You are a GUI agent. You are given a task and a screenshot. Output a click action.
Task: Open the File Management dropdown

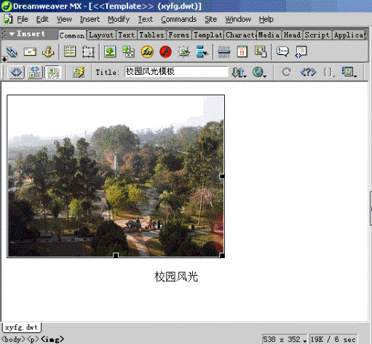pos(239,72)
